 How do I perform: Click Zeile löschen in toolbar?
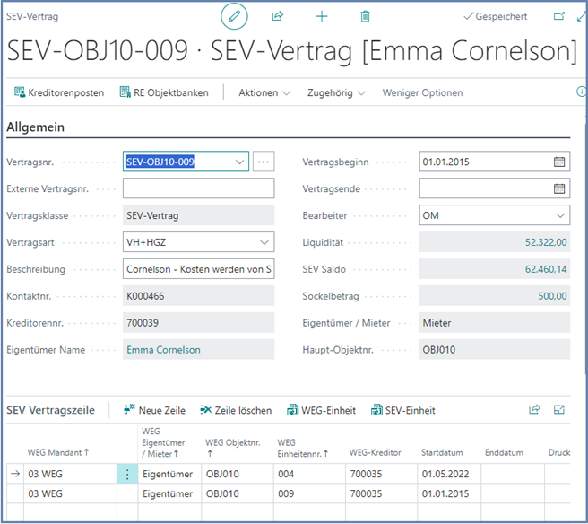[x=236, y=410]
